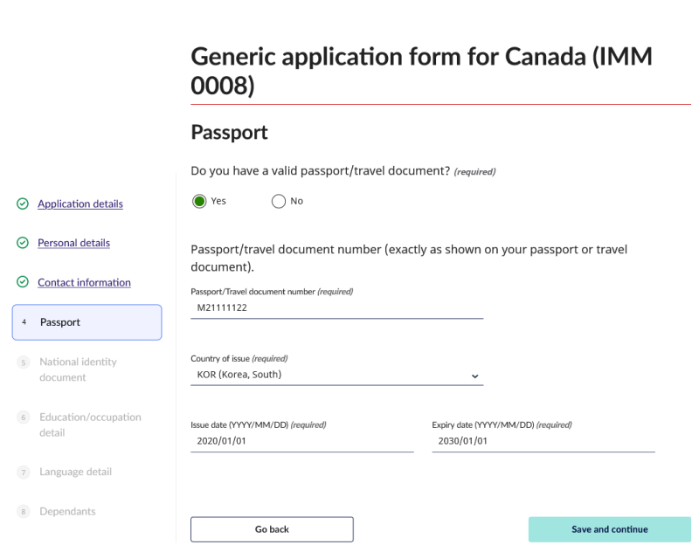Click the Passport/Travel document number field
The height and width of the screenshot is (552, 699).
tap(336, 307)
